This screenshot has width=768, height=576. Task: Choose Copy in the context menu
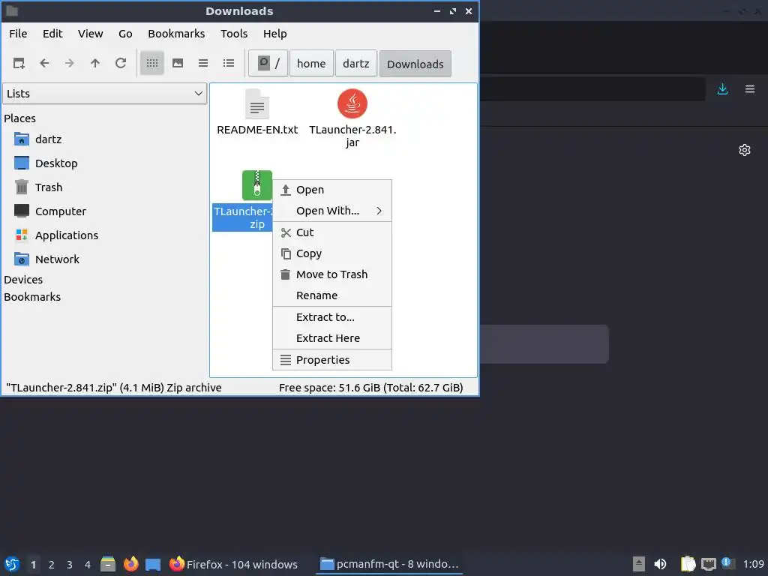332,253
